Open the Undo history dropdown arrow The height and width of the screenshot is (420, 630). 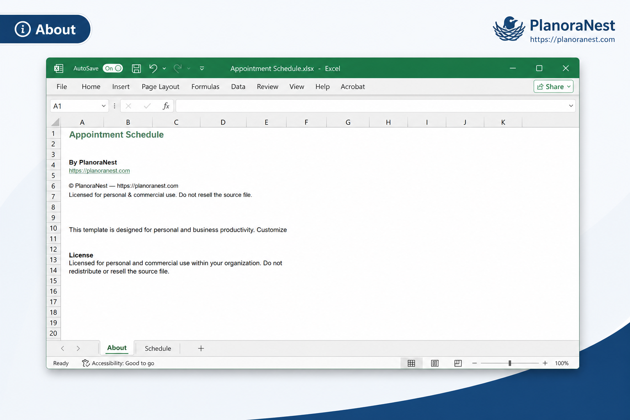tap(164, 68)
